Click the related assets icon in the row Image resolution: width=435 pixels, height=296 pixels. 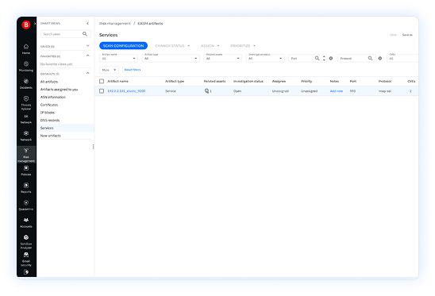pyautogui.click(x=206, y=90)
